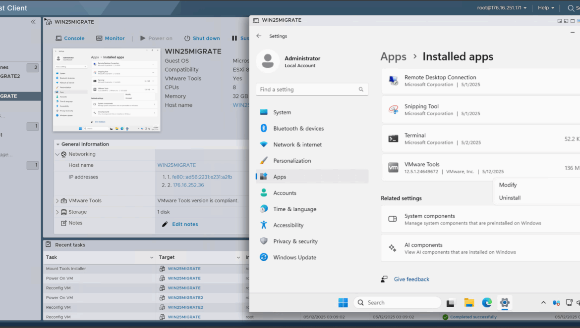Click the VM console thumbnail preview

point(107,90)
